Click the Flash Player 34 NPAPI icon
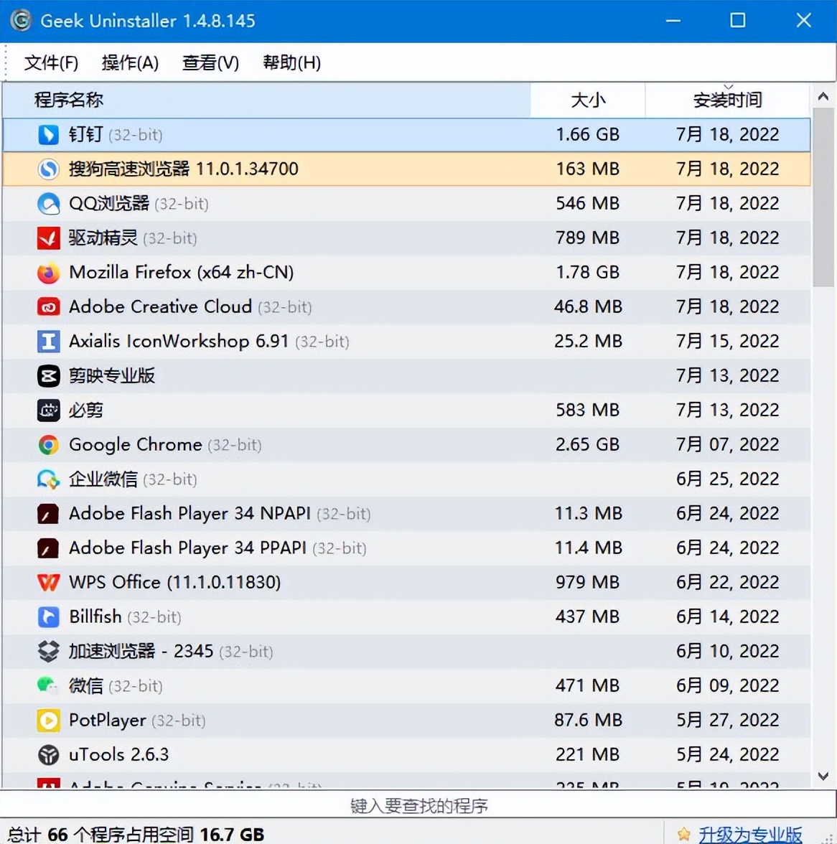Image resolution: width=837 pixels, height=844 pixels. point(48,514)
